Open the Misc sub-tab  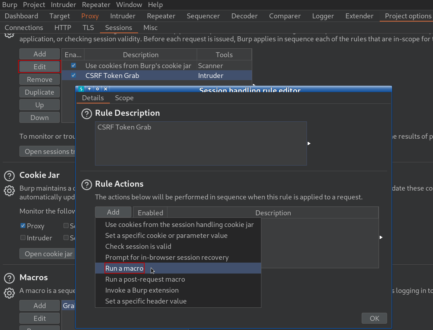point(150,28)
